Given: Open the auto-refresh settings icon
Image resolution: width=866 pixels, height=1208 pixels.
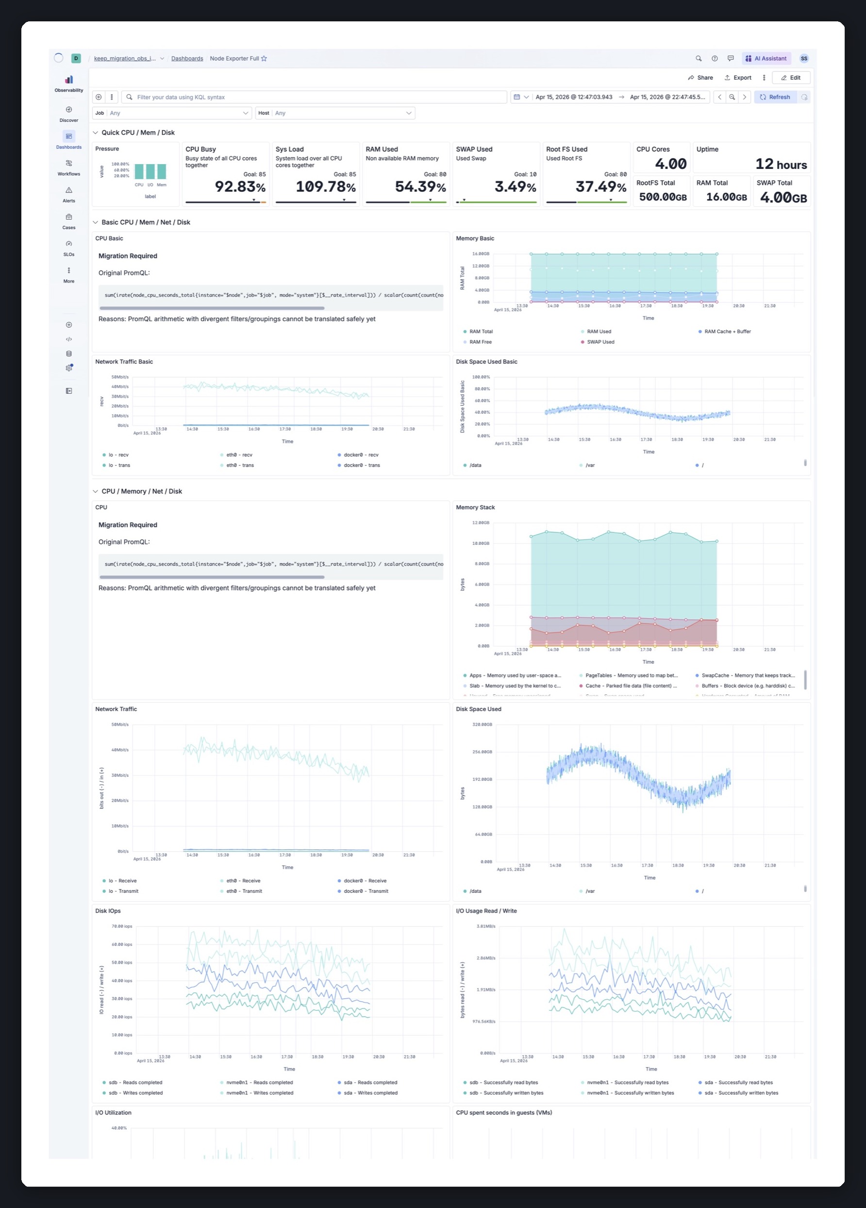Looking at the screenshot, I should point(804,97).
